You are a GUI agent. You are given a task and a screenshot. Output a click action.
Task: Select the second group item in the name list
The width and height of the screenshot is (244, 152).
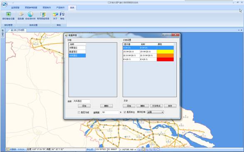coord(77,52)
